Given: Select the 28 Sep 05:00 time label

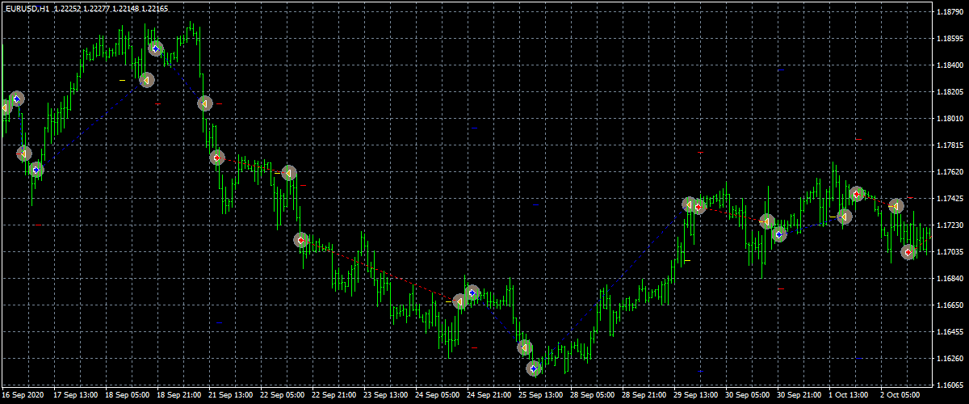Looking at the screenshot, I should 592,396.
